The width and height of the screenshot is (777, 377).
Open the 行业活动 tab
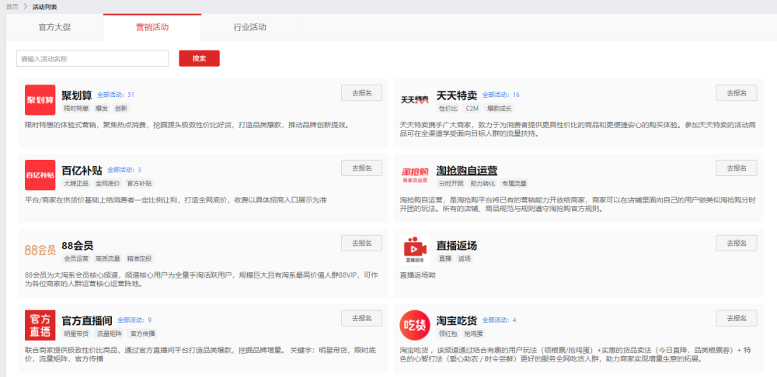(249, 27)
